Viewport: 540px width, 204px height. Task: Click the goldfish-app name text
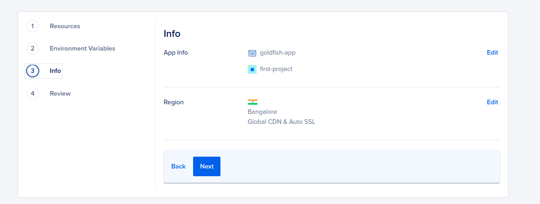pyautogui.click(x=278, y=52)
